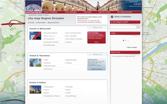Open Dienstleistungen link
Viewport: 167px width, 104px height.
coord(50,45)
